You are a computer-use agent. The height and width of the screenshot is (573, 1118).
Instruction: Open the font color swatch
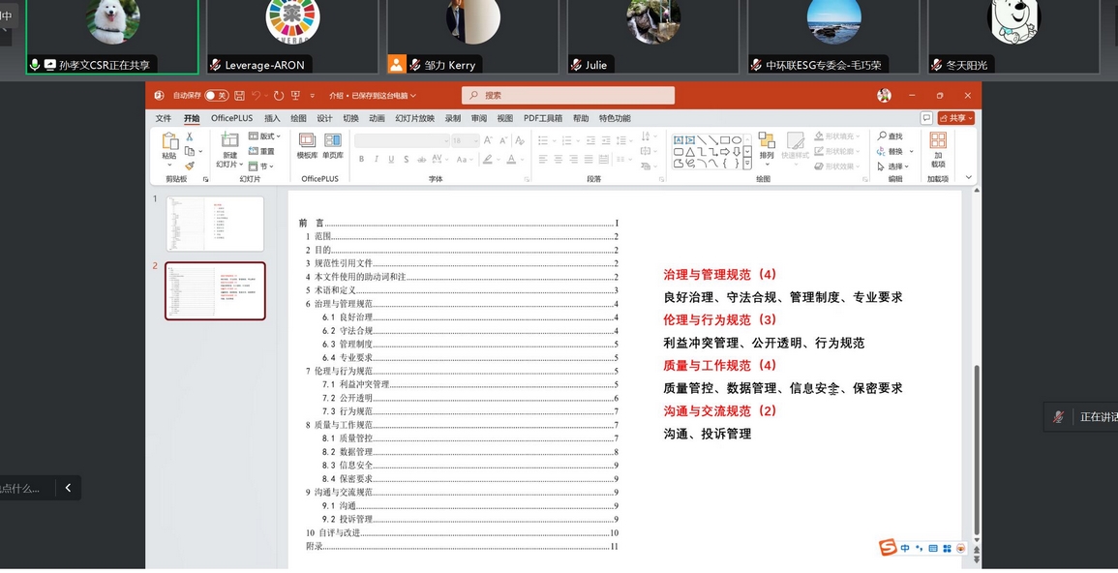click(512, 159)
